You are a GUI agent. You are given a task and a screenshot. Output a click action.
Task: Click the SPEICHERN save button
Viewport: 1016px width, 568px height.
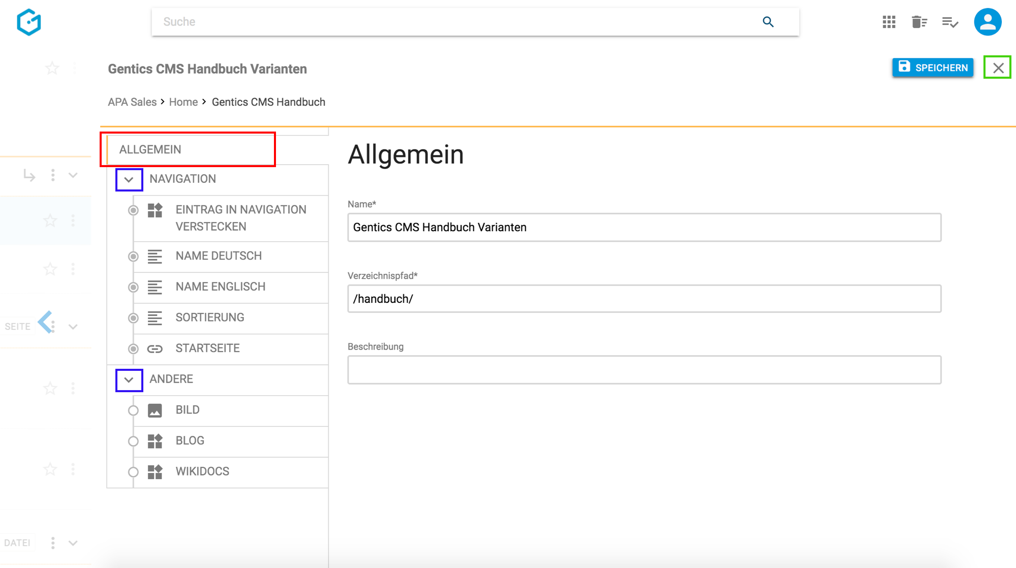933,68
